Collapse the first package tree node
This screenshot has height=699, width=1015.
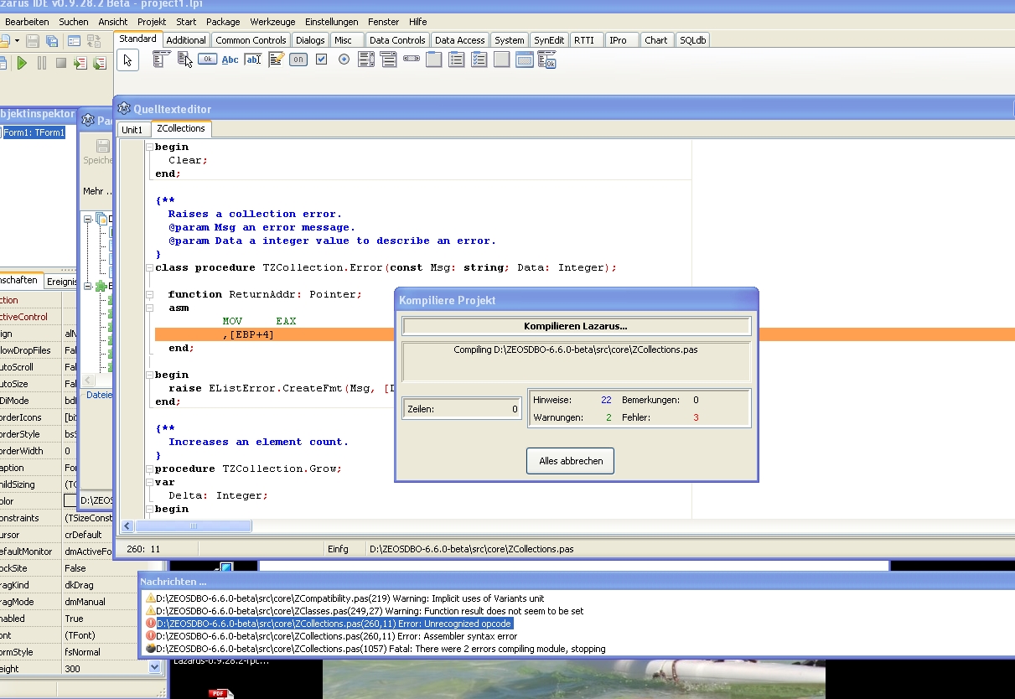pos(89,220)
